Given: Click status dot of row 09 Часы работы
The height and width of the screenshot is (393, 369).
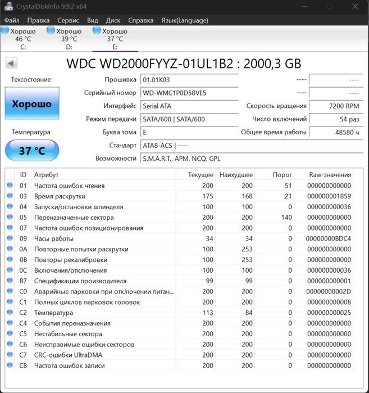Looking at the screenshot, I should click(x=10, y=238).
